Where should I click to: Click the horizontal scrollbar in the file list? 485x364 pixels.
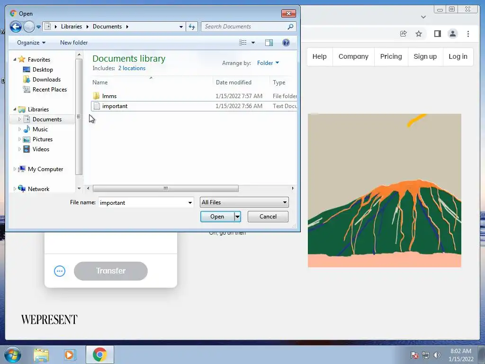pos(165,188)
